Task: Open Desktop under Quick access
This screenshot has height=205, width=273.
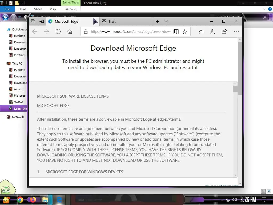Action: (17, 36)
